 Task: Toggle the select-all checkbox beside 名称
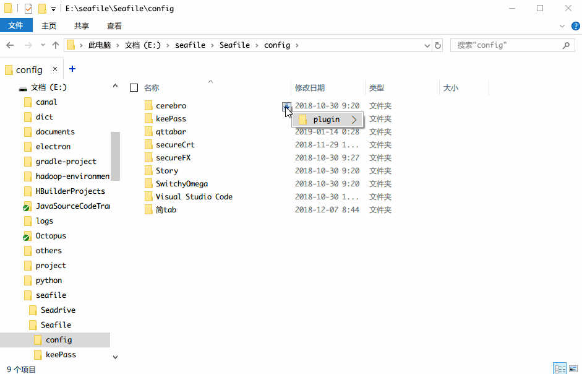coord(134,88)
